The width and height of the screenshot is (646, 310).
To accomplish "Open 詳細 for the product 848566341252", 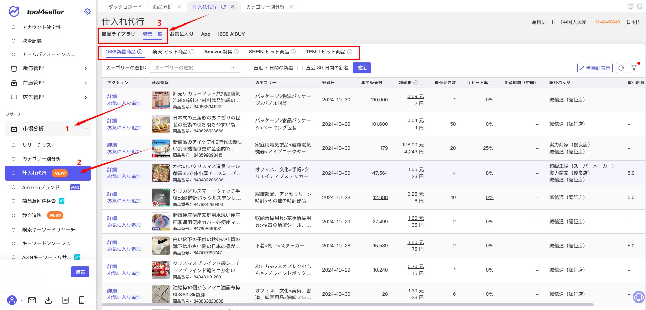I will (112, 96).
